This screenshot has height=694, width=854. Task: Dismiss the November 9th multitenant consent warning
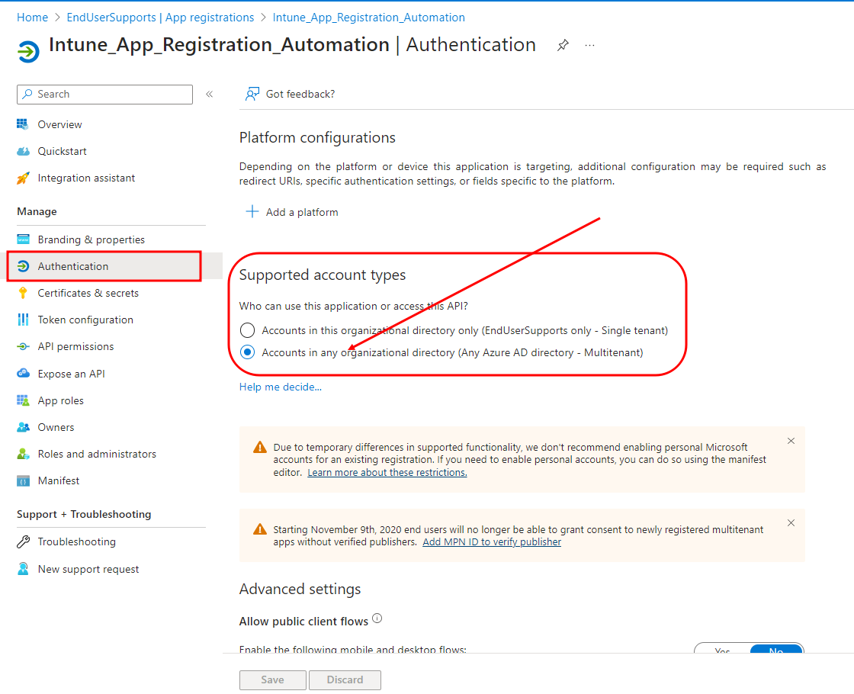791,523
